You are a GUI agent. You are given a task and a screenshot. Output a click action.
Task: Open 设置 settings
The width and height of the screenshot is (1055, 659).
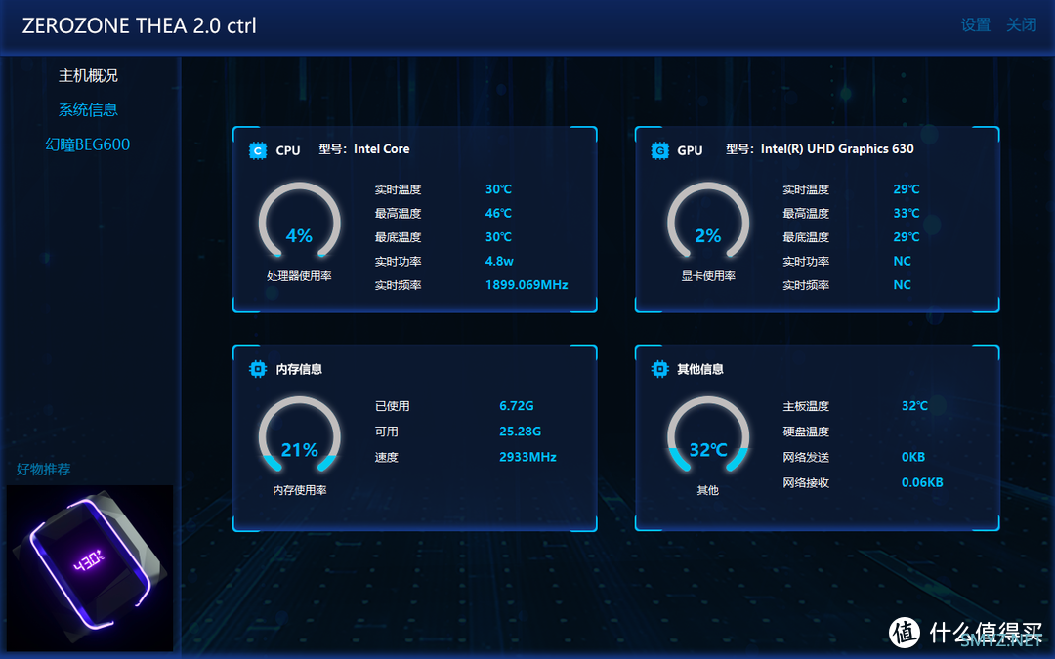976,25
